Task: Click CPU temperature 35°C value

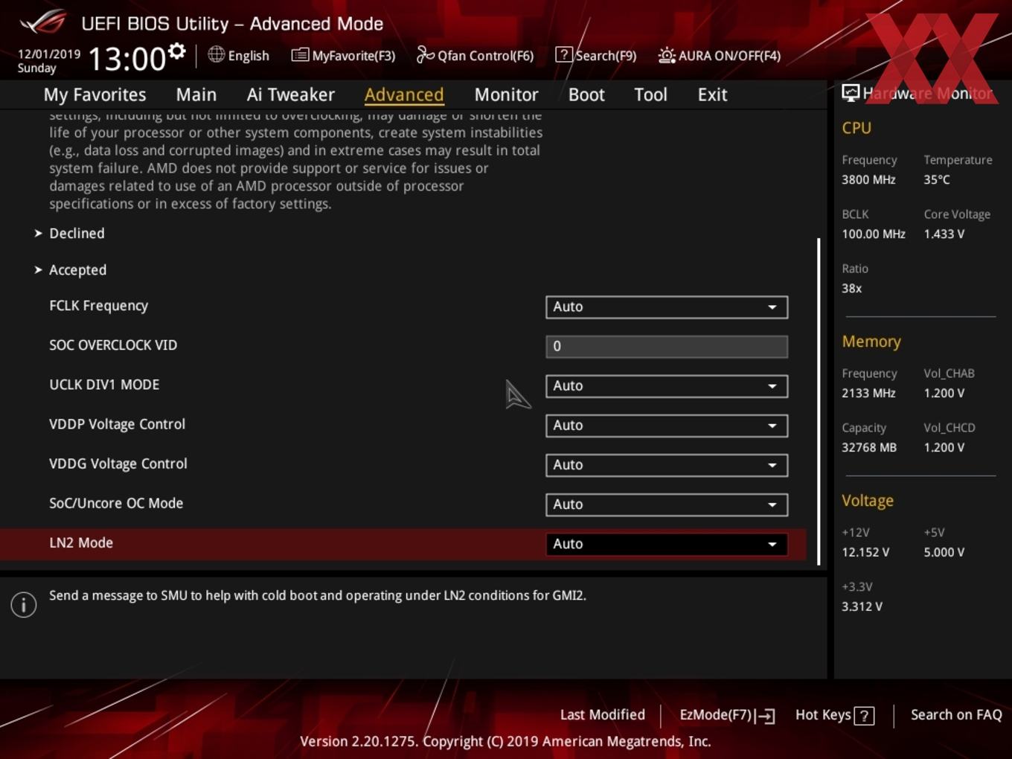Action: [x=937, y=179]
